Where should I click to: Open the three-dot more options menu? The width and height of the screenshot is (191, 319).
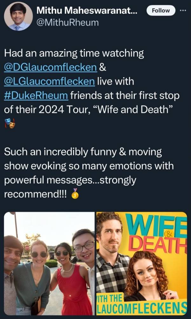click(183, 11)
